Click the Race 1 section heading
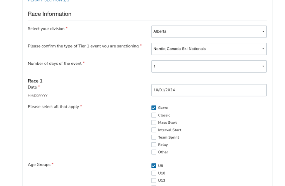This screenshot has height=186, width=285. 35,81
